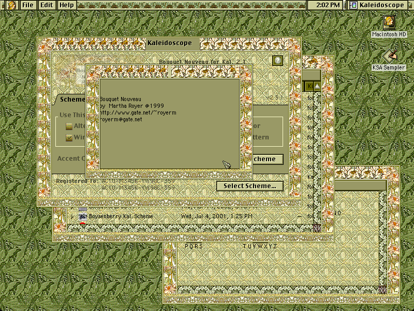Click the Kaleidoscope window title bar text
The height and width of the screenshot is (311, 414).
click(x=170, y=43)
